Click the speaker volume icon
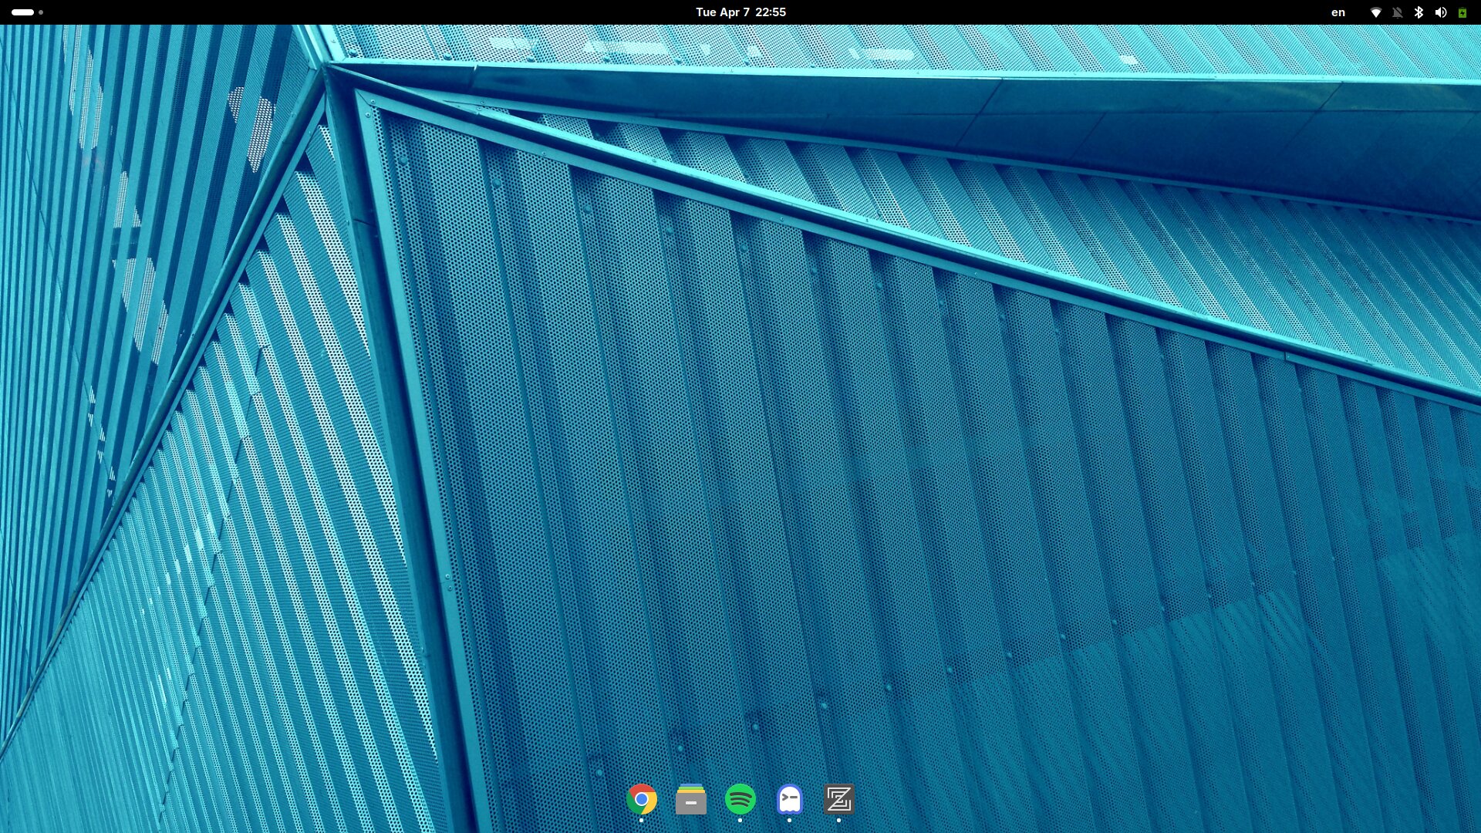This screenshot has width=1481, height=833. [1440, 12]
